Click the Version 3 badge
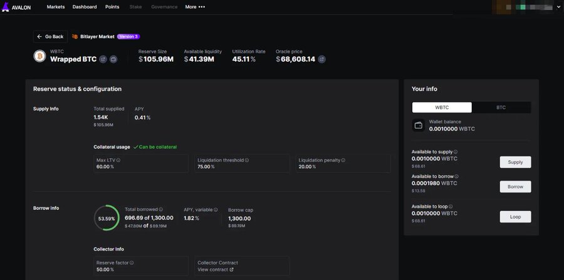This screenshot has width=564, height=280. [128, 37]
